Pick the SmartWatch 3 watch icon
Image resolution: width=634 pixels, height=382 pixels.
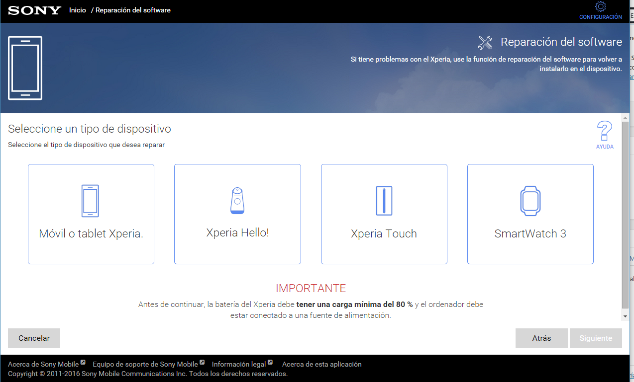(x=530, y=201)
